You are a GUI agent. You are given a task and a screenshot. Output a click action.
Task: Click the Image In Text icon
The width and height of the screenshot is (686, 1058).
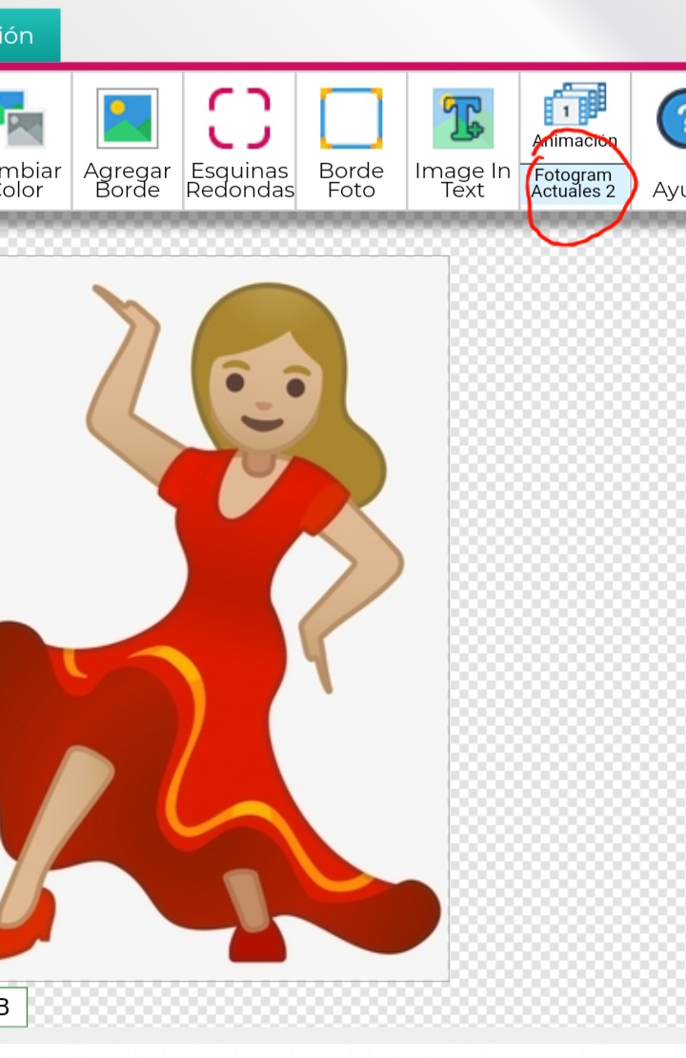(463, 118)
